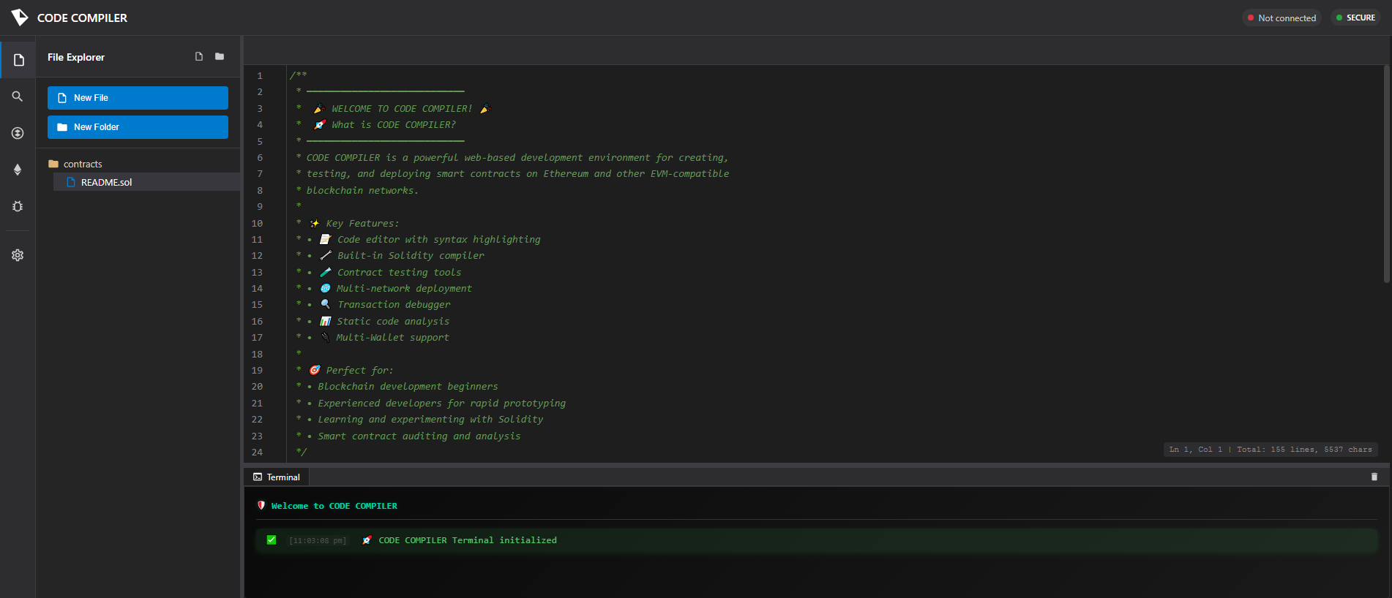Screen dimensions: 1392x598
Task: Open the Compiler sidebar icon
Action: point(18,133)
